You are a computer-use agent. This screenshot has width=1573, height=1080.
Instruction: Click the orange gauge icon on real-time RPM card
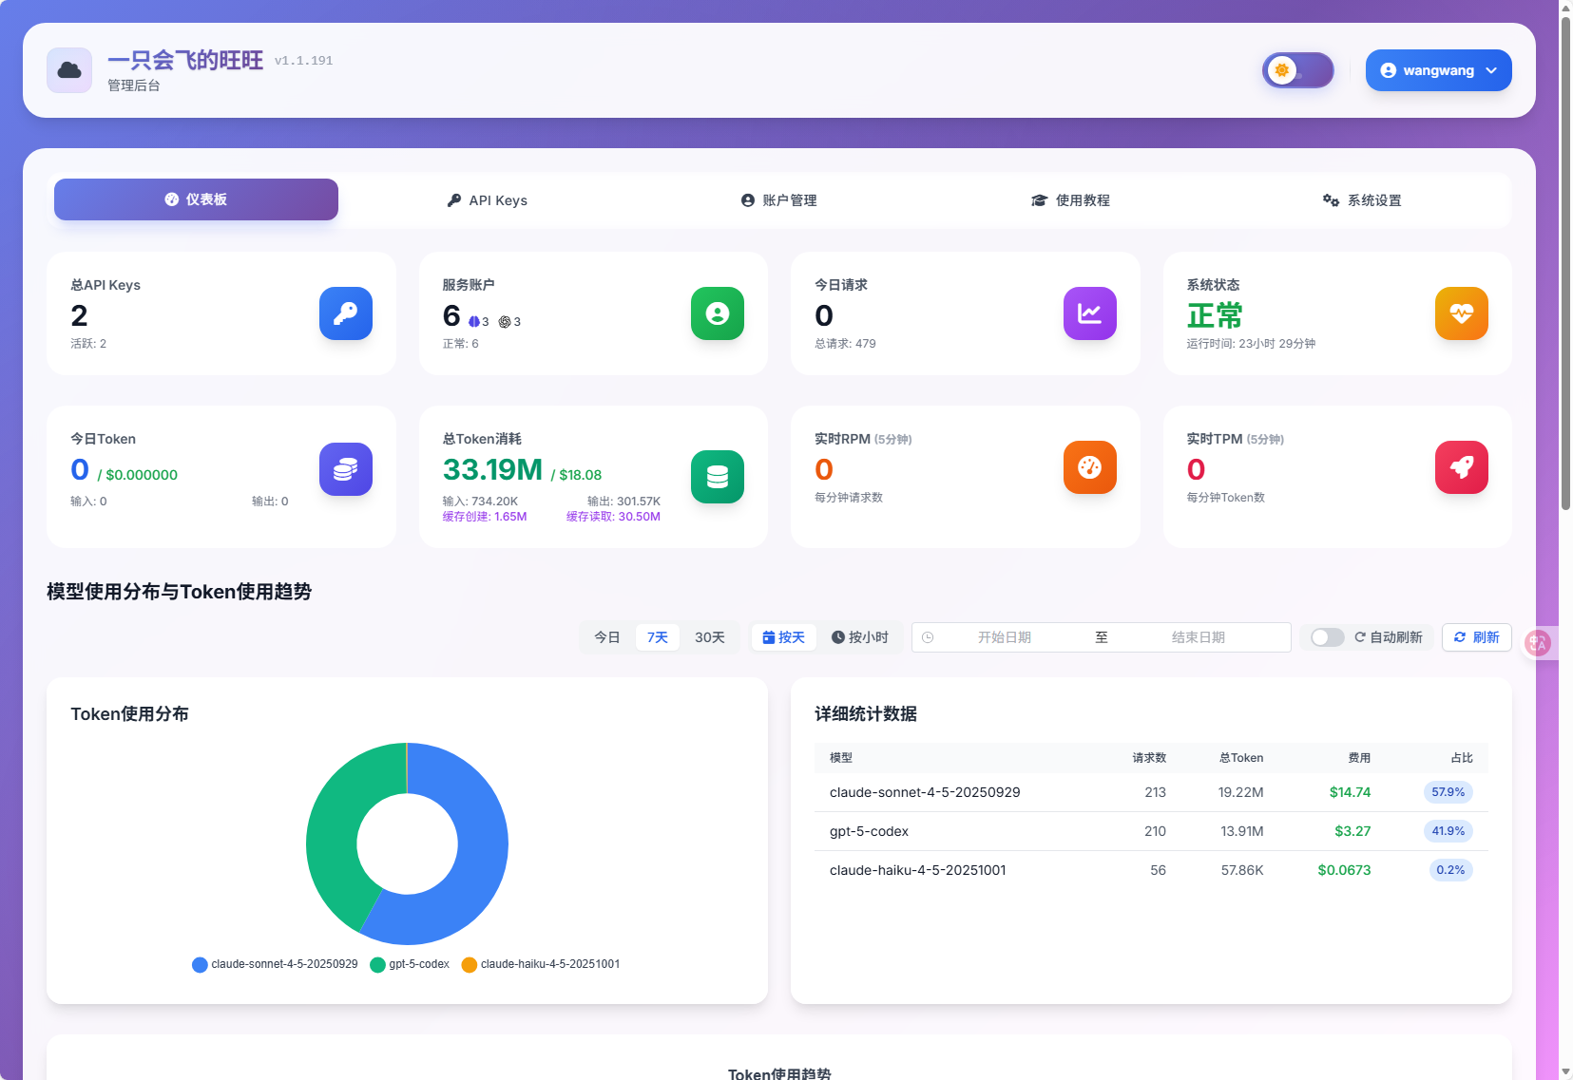click(1089, 467)
